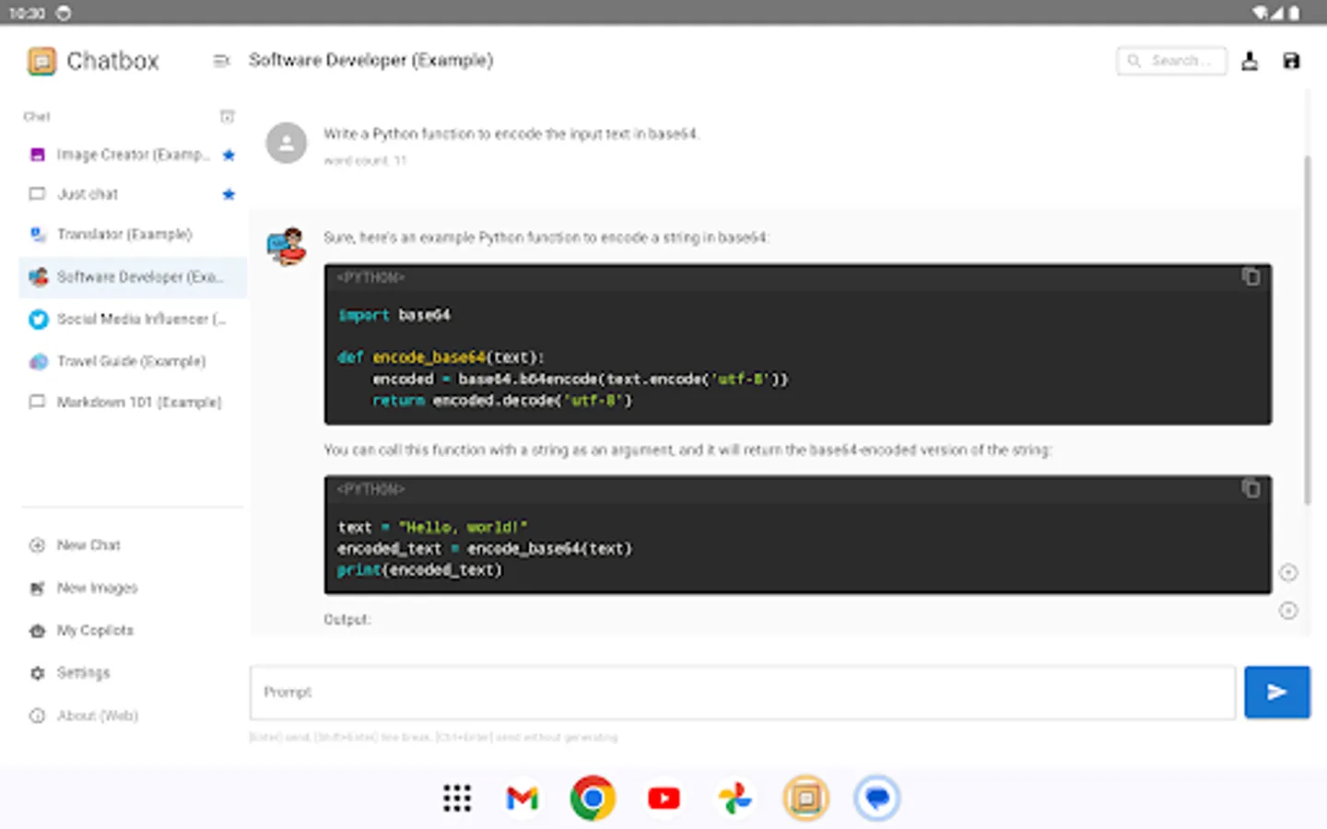
Task: Click the Search box in the top bar
Action: click(1171, 60)
